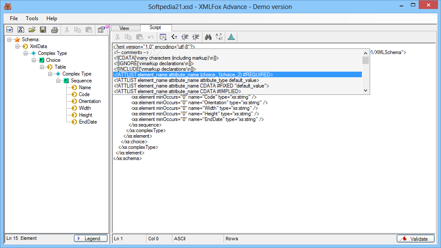Click the Validate button

point(415,239)
